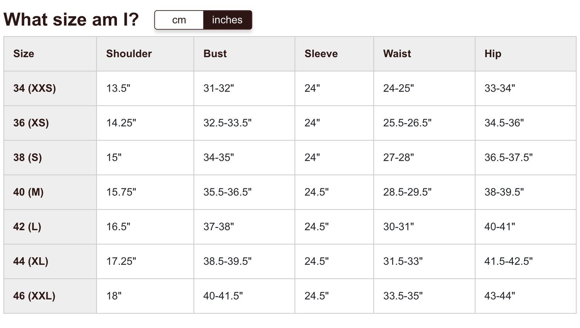This screenshot has width=580, height=328.
Task: Click the 43-44" hip measurement cell
Action: 500,296
